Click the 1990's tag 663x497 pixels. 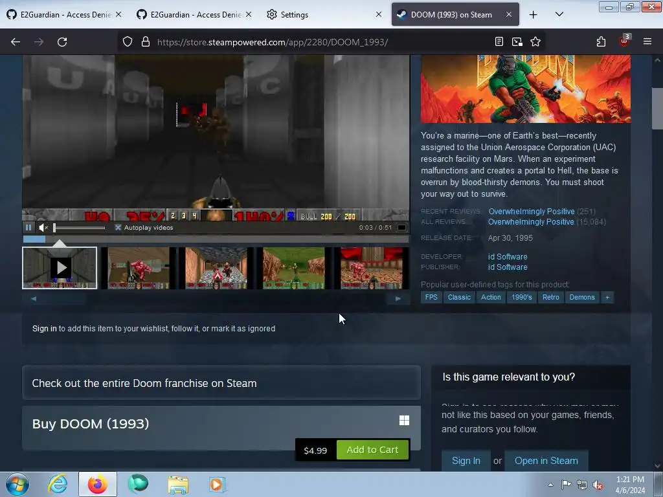[x=522, y=297]
